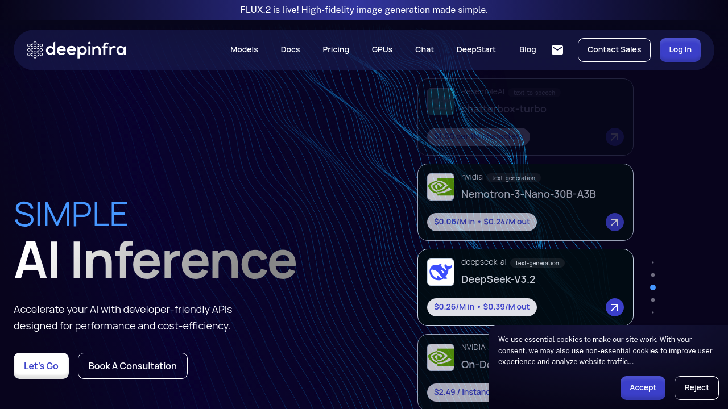
Task: Click the DeepSeek whale icon
Action: coord(440,272)
